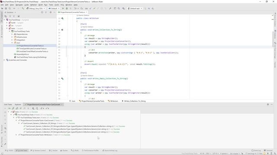
Task: Click the hammer build icon in toolbar
Action: click(23, 9)
